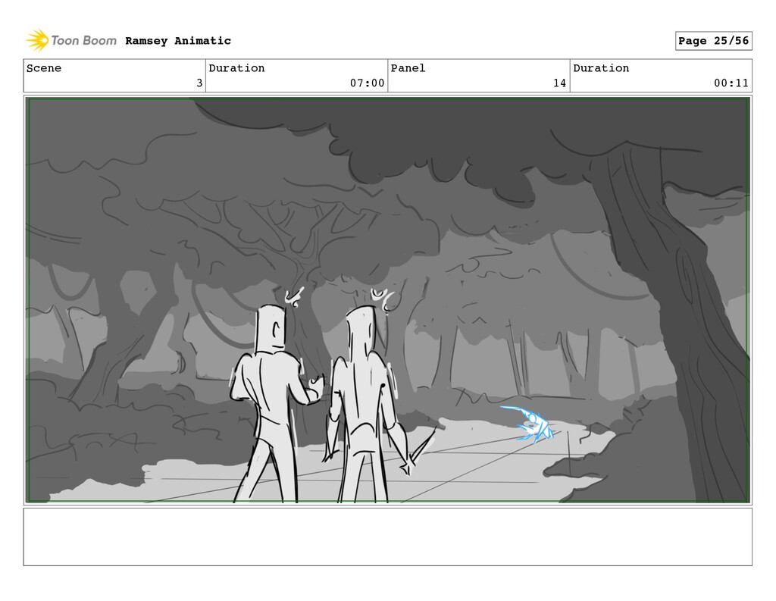Click the empty notes box below panel
Image resolution: width=776 pixels, height=601 pixels.
click(x=388, y=537)
